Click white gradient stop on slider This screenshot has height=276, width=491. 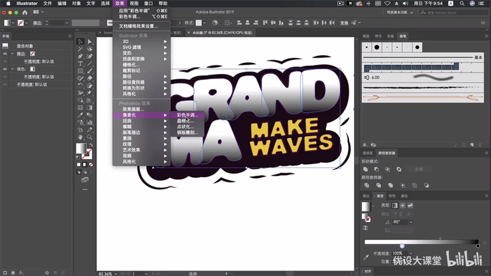coord(402,246)
